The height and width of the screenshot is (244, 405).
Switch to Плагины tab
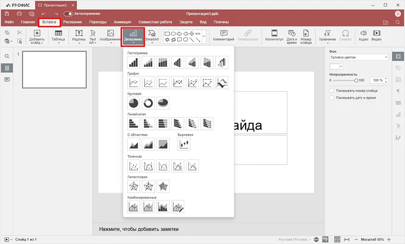point(221,22)
